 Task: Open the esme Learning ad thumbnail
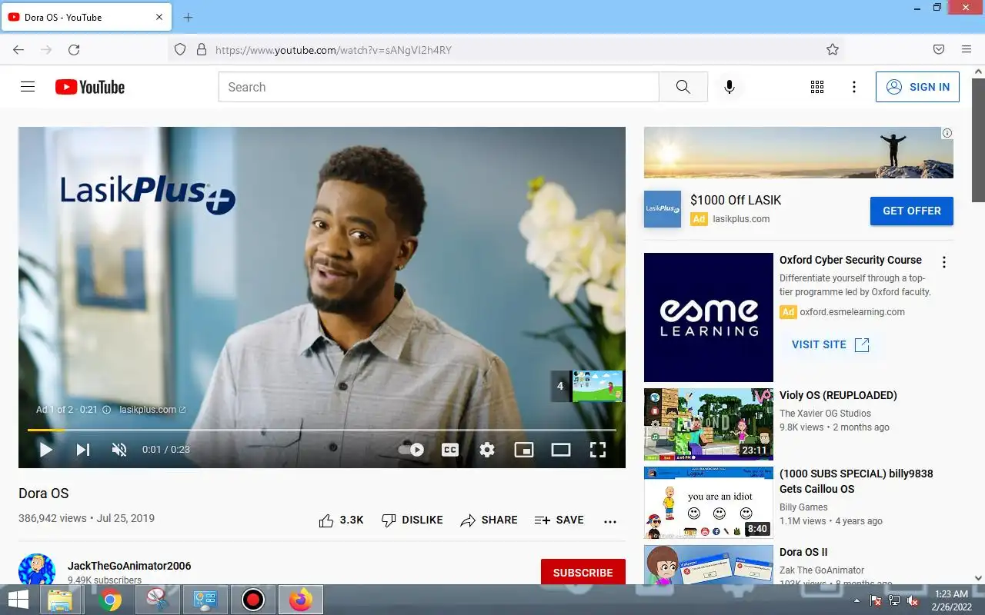(709, 317)
